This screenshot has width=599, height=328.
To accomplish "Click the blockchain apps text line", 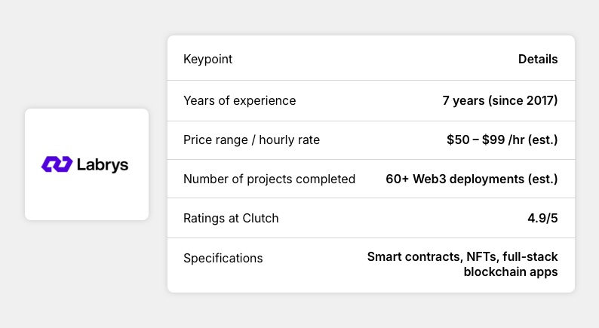I will click(511, 271).
